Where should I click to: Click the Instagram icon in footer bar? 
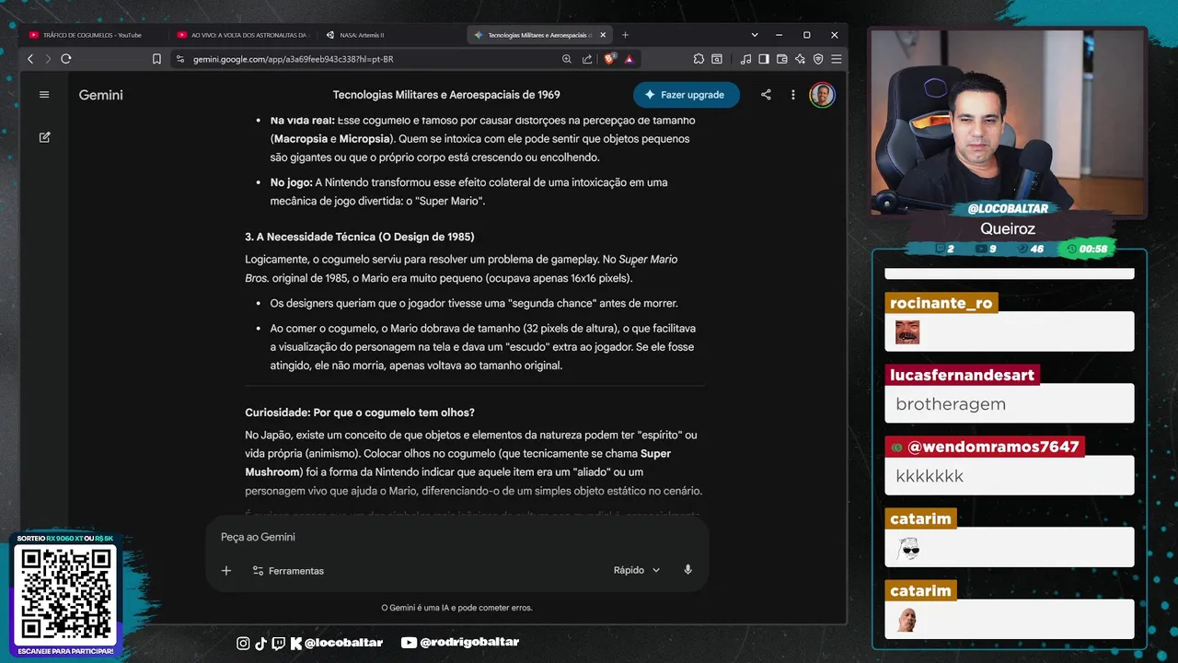[243, 643]
